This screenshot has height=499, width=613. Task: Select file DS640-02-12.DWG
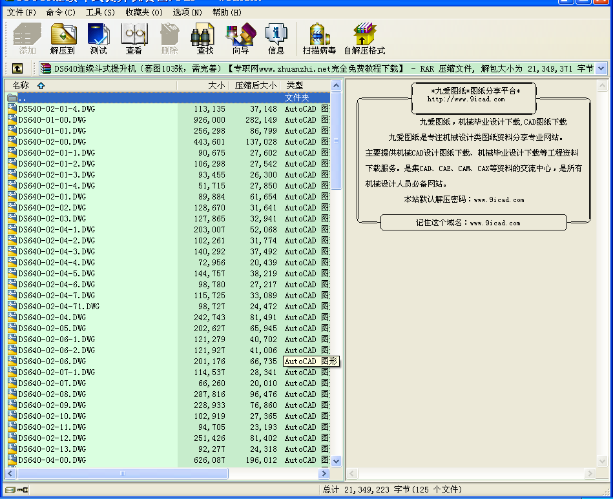coord(52,438)
